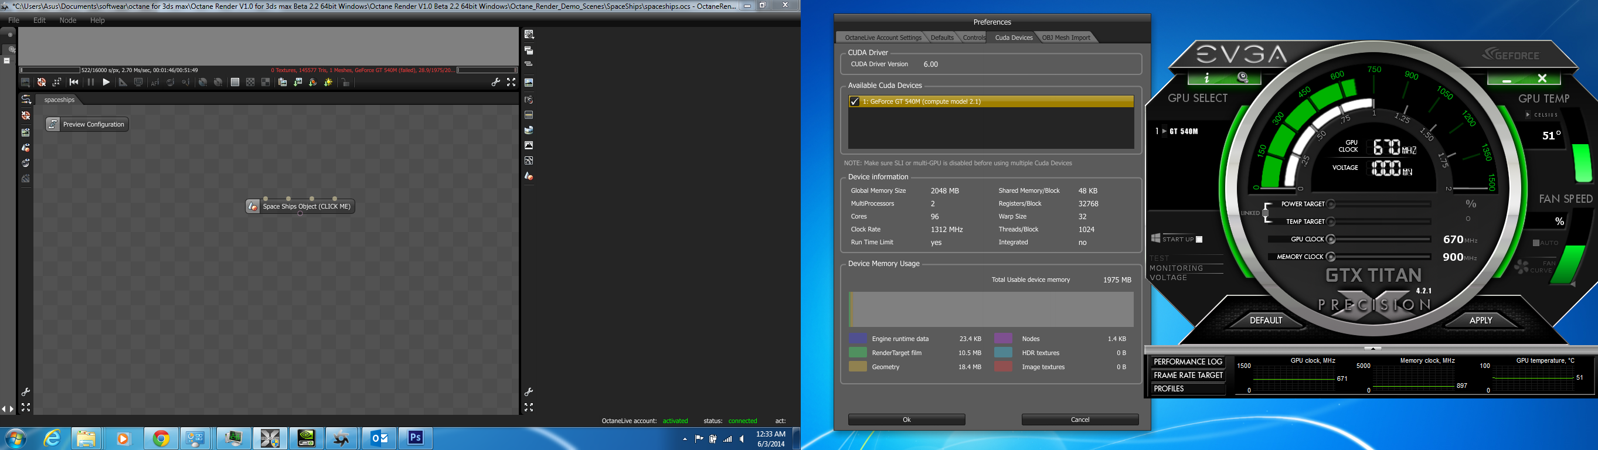Click Ok in the Preferences dialog
This screenshot has height=450, width=1598.
point(906,420)
